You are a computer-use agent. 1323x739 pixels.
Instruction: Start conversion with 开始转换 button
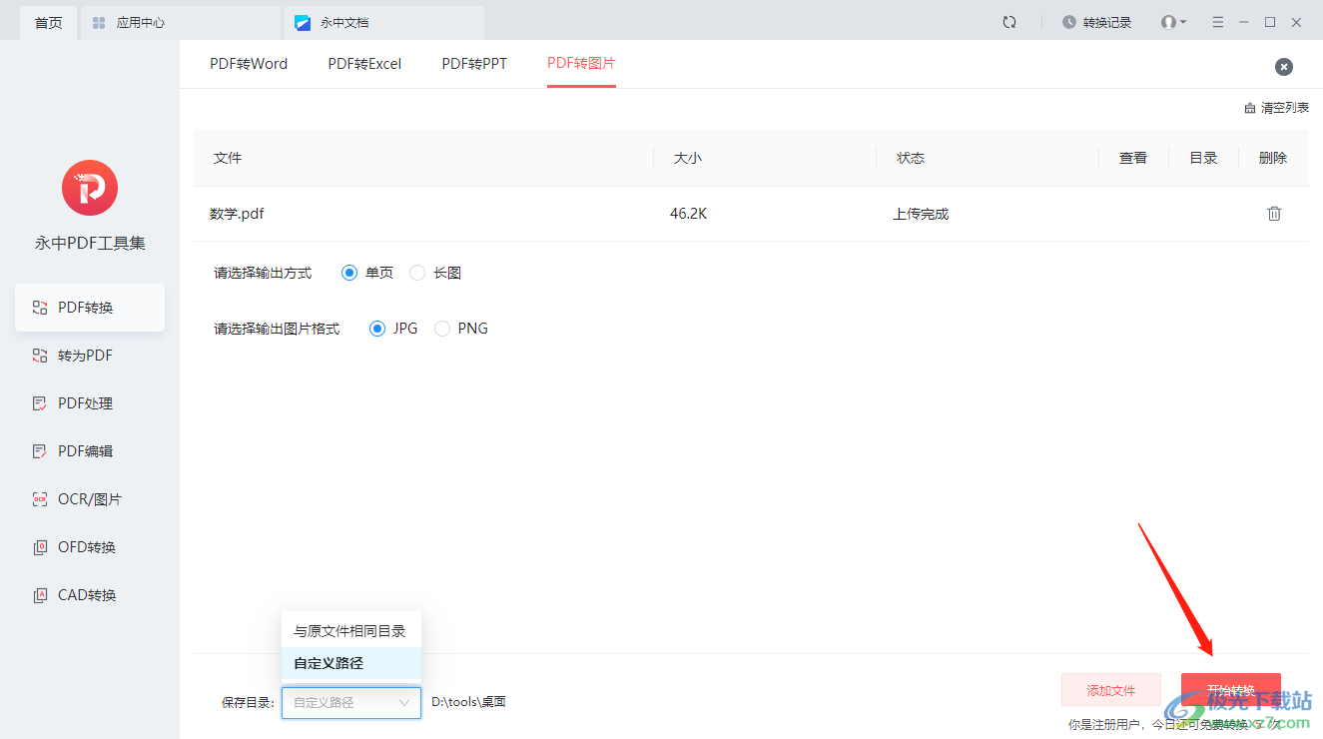pos(1231,690)
